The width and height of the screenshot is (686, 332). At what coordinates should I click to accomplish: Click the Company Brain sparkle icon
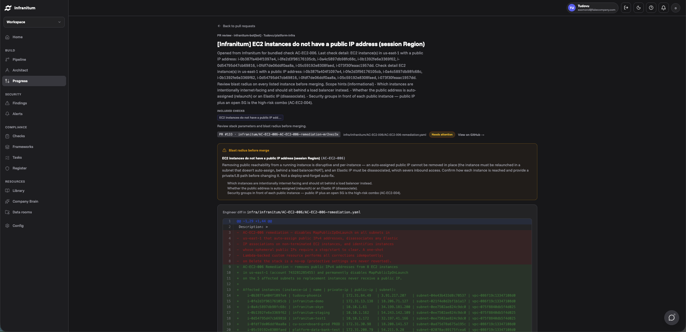7,202
